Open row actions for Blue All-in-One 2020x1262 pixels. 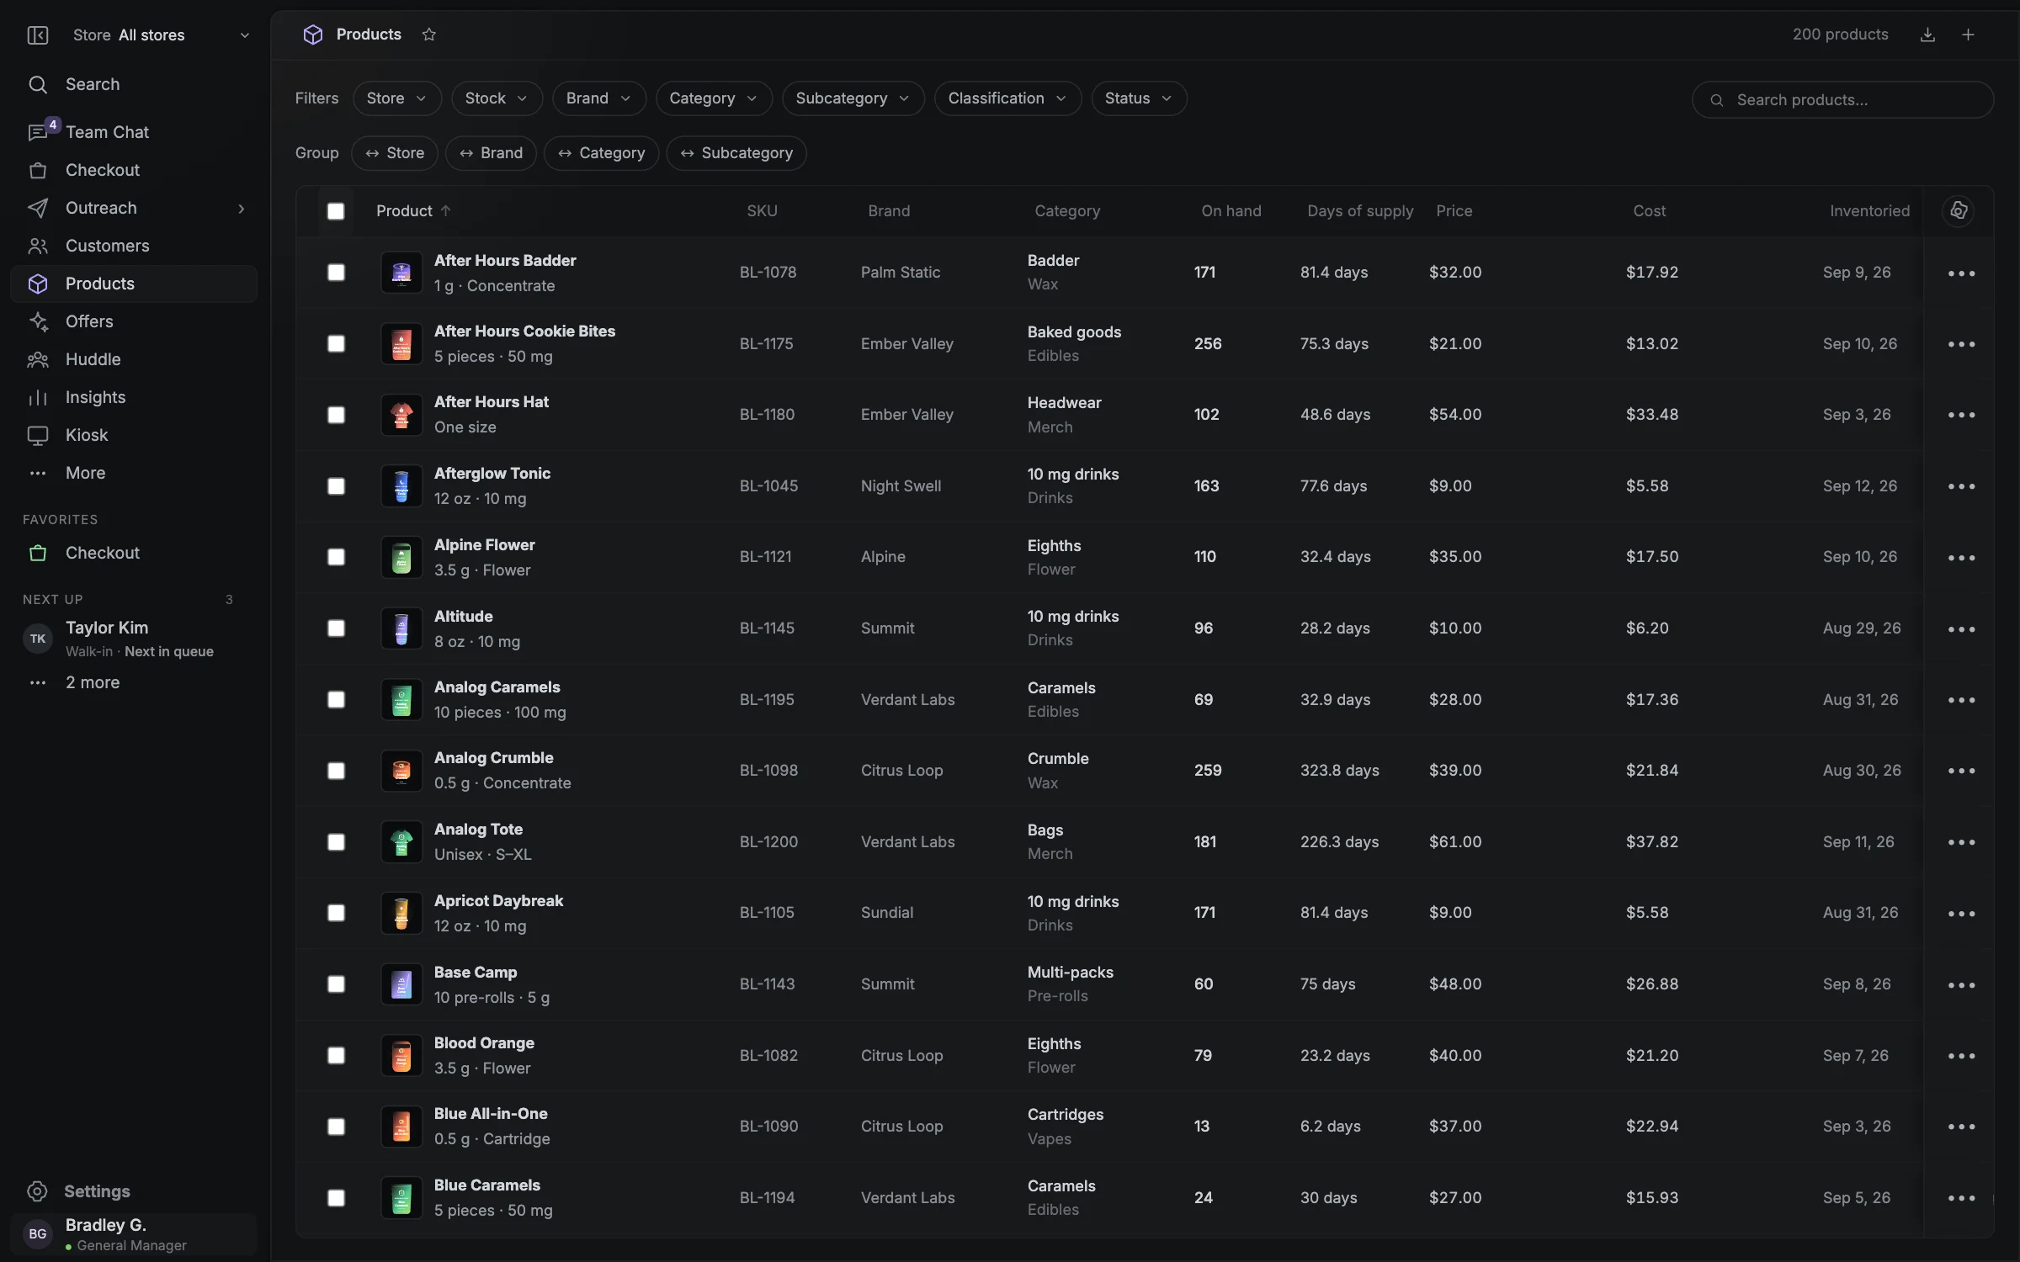pyautogui.click(x=1961, y=1127)
